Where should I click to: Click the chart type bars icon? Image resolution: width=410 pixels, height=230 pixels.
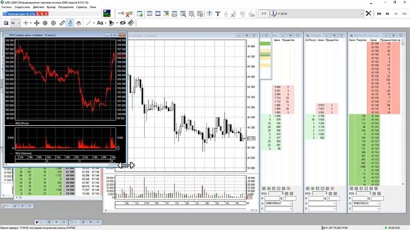(6, 23)
